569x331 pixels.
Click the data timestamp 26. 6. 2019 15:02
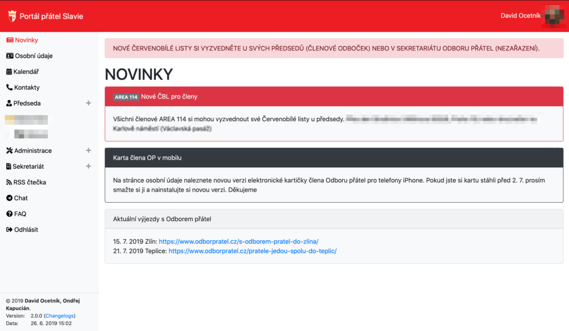click(x=51, y=323)
